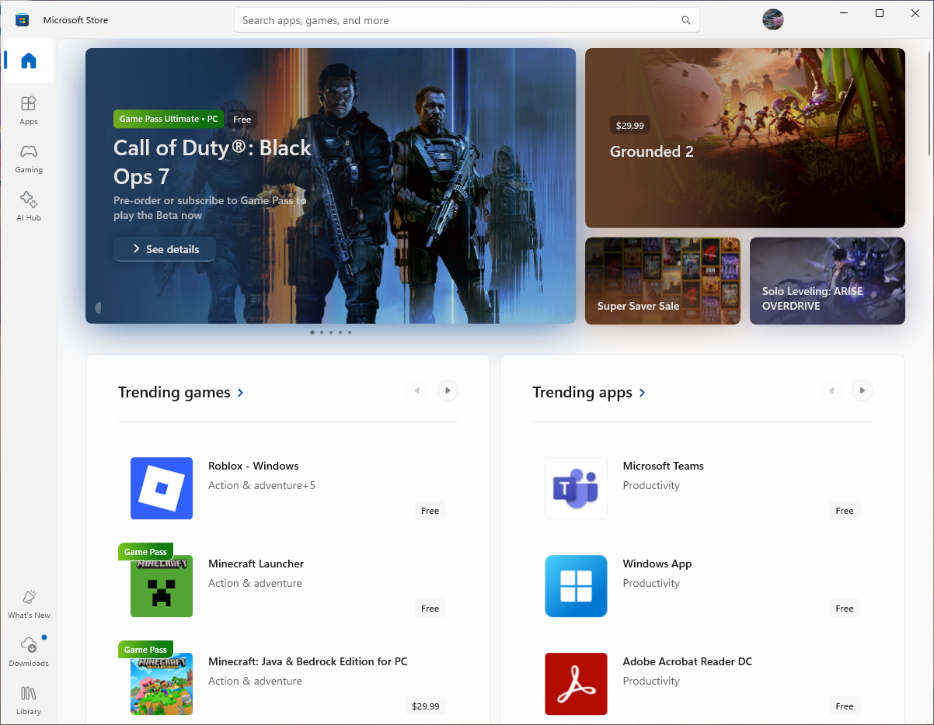Expand Trending games with its chevron

click(239, 392)
